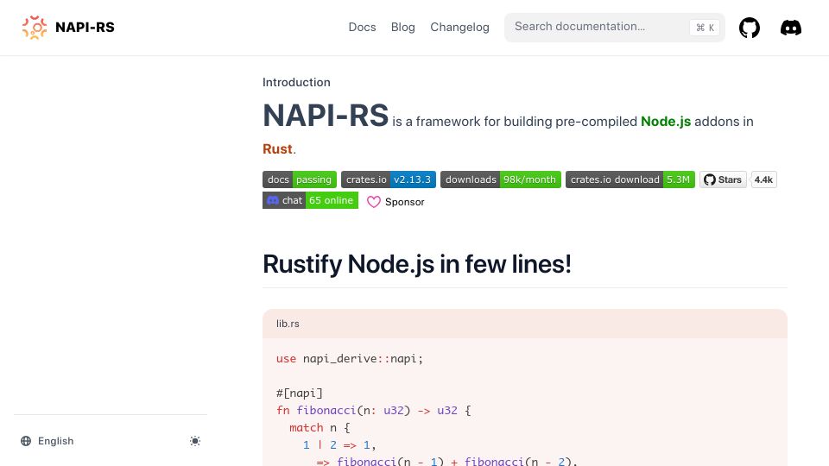Viewport: 829px width, 466px height.
Task: Click the crates.io v2.13.3 badge
Action: (x=389, y=179)
